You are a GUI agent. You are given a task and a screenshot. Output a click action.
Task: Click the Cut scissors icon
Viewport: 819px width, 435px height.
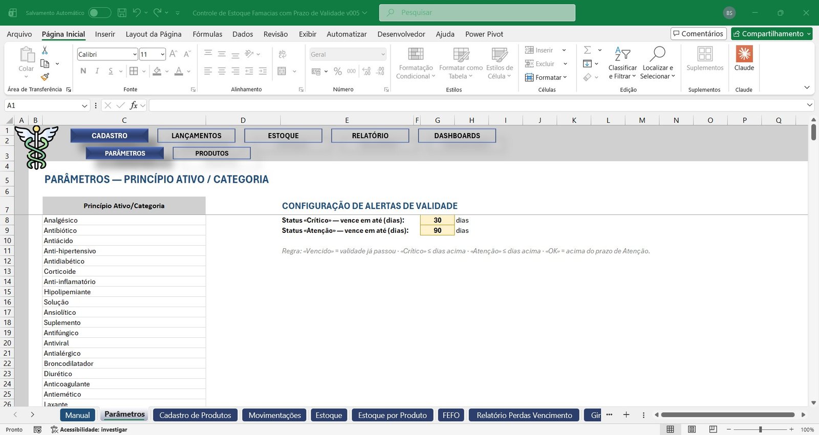click(45, 50)
